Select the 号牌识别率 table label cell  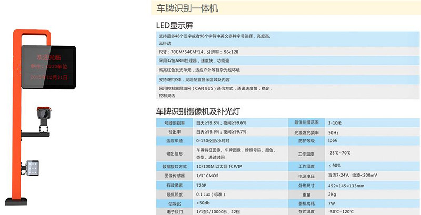[x=174, y=122]
